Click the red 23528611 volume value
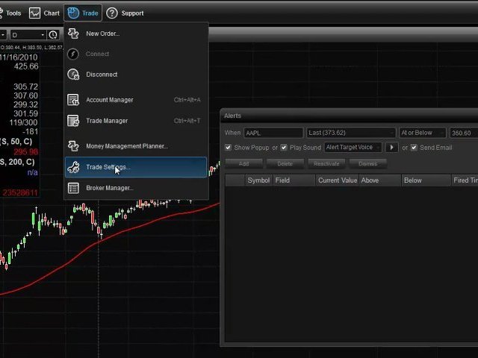This screenshot has height=358, width=478. point(20,192)
